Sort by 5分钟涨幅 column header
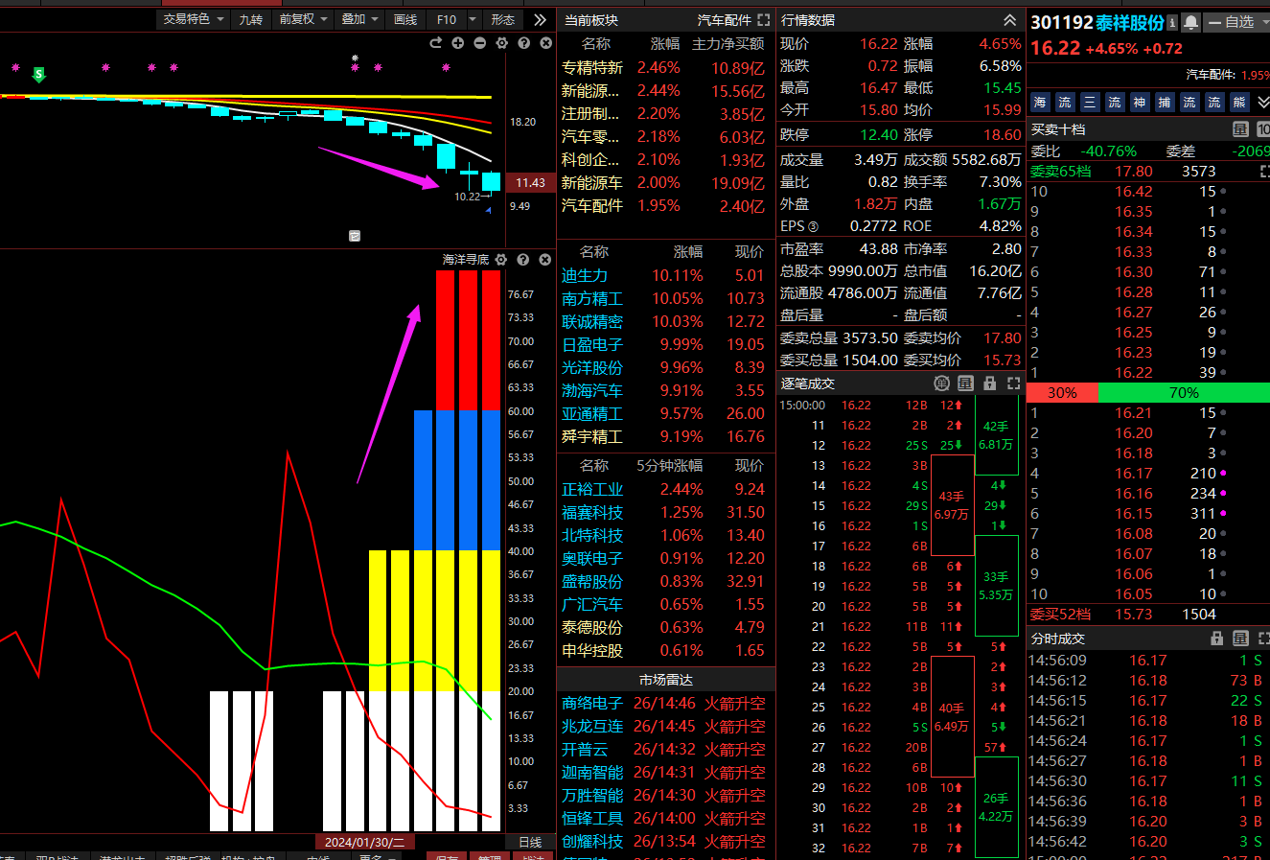The height and width of the screenshot is (860, 1270). click(670, 465)
